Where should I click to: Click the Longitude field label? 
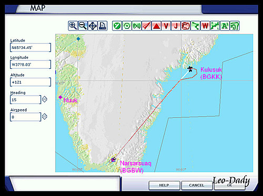pyautogui.click(x=19, y=57)
